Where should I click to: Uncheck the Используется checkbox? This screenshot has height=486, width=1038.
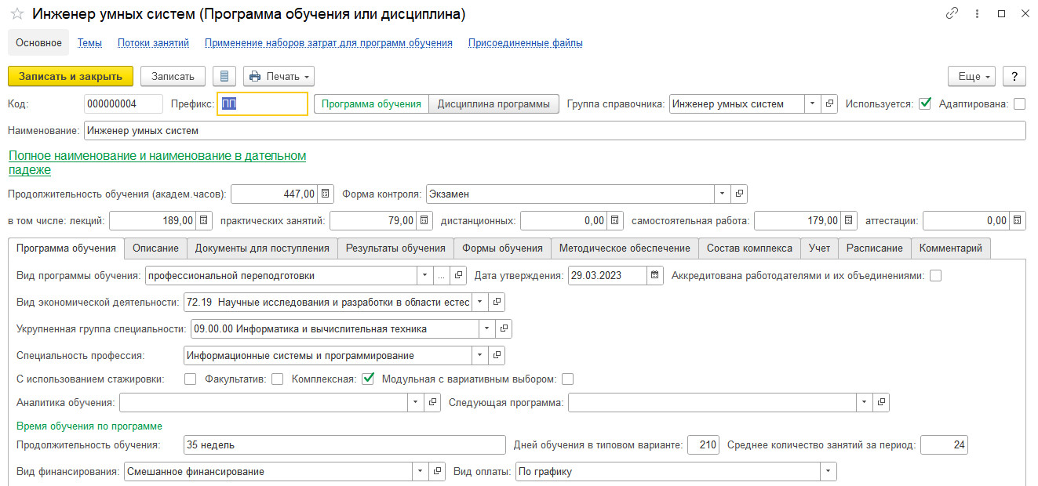pos(925,103)
